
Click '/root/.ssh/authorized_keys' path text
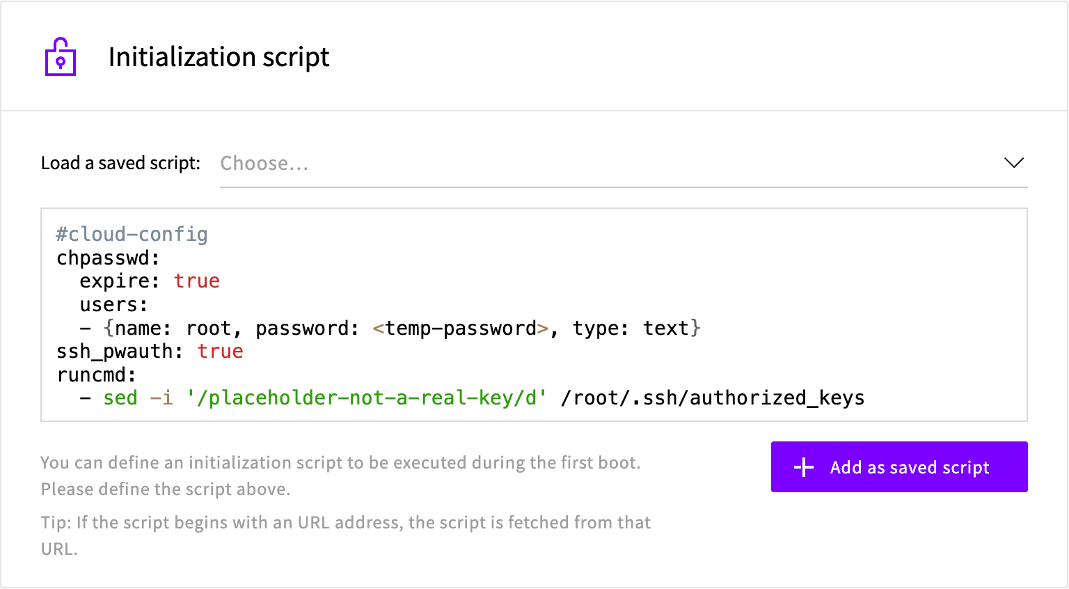pos(713,398)
